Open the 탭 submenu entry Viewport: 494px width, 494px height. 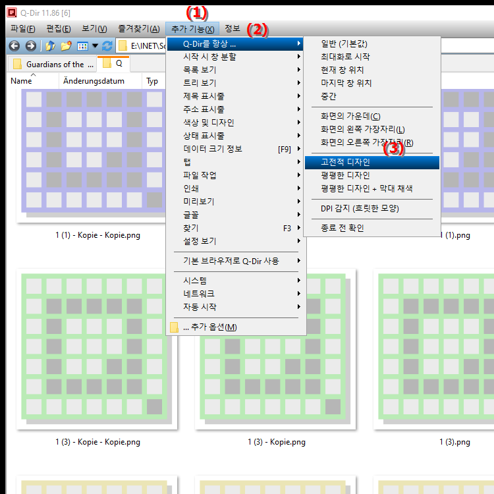click(235, 162)
